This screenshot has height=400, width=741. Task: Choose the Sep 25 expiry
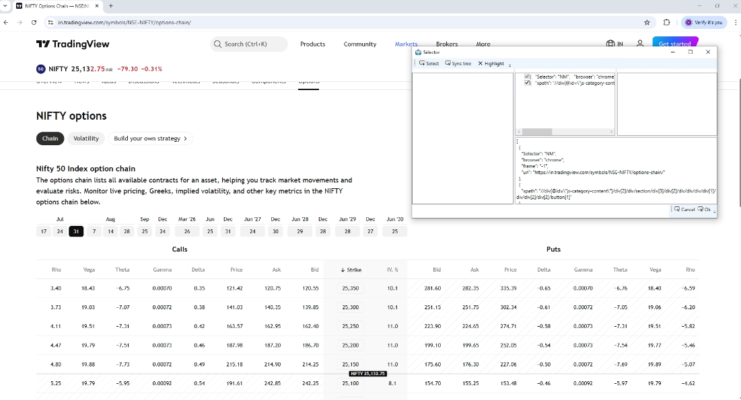145,231
